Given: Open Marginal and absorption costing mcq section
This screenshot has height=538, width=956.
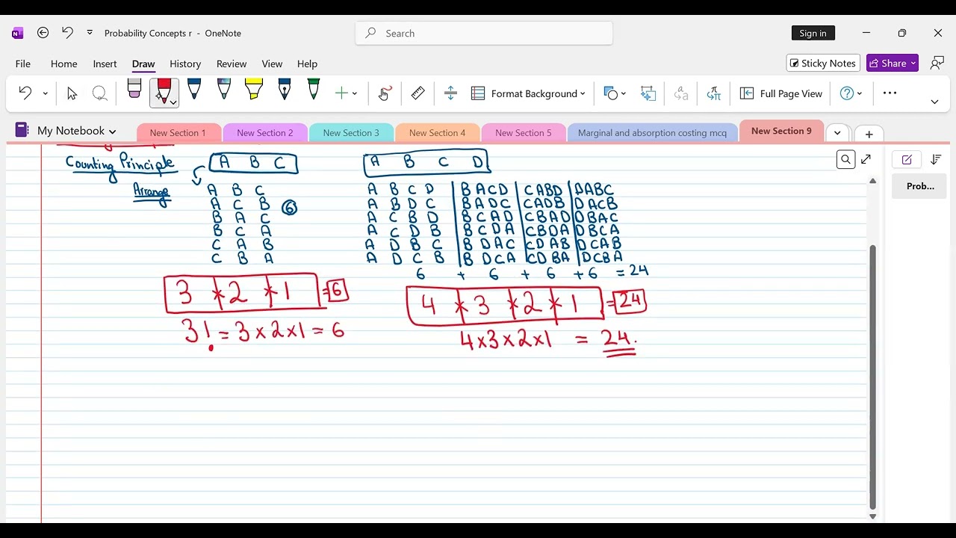Looking at the screenshot, I should (652, 133).
